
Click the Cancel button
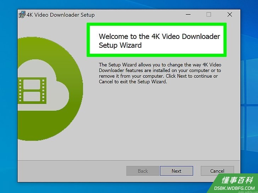(217, 171)
